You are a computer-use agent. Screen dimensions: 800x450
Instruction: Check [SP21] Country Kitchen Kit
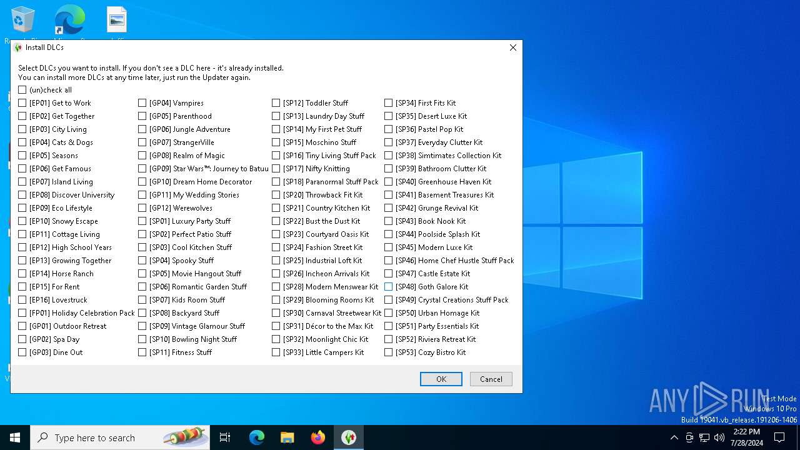tap(276, 208)
